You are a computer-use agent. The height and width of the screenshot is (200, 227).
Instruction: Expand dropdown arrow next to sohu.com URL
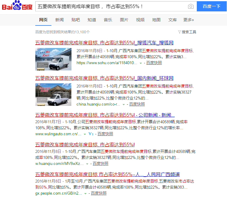[x=141, y=63]
